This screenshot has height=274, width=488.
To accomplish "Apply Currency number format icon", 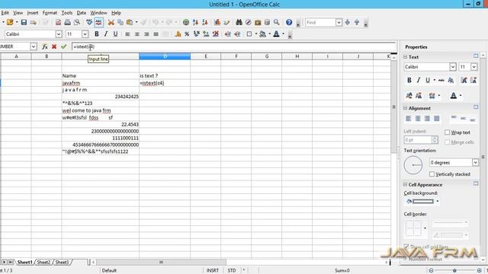I will pyautogui.click(x=178, y=33).
